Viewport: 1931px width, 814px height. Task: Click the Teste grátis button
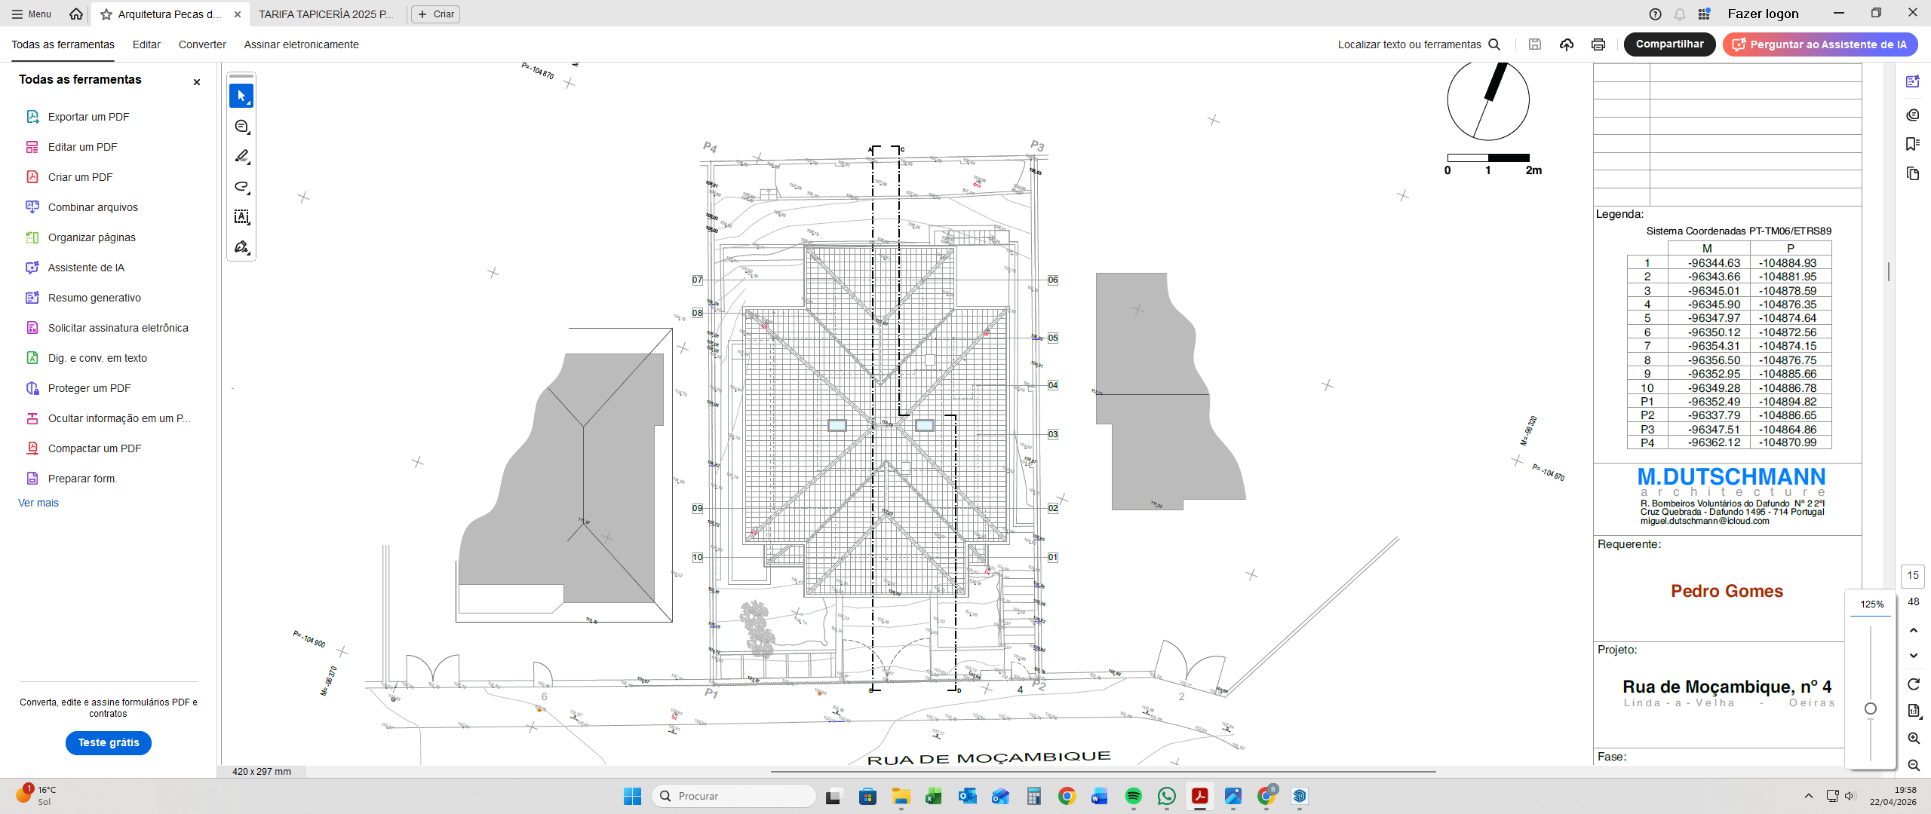109,742
